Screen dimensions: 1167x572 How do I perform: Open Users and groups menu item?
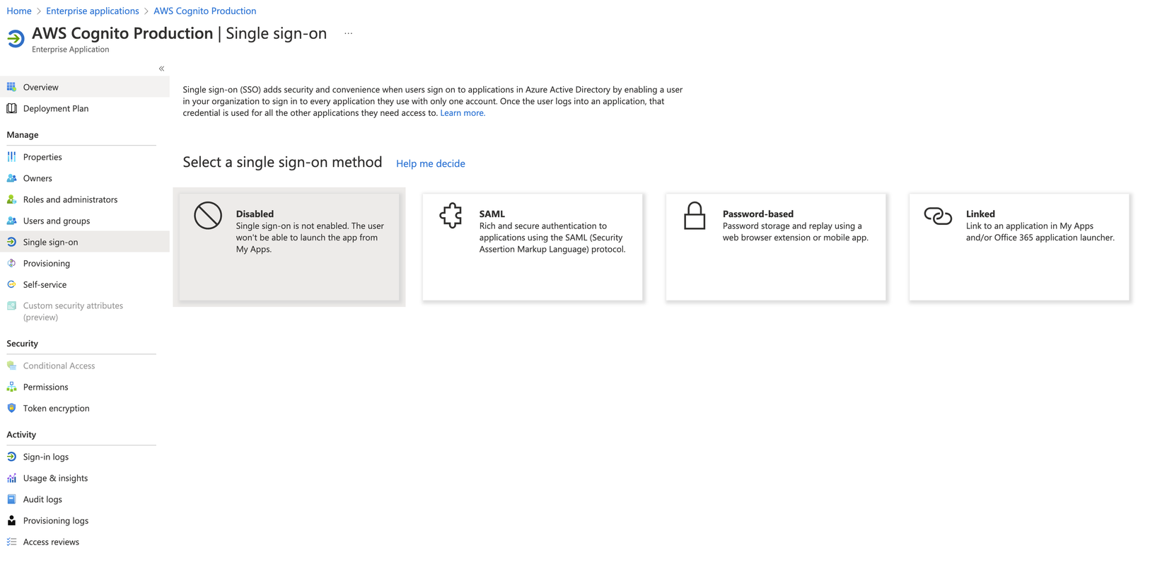tap(57, 221)
